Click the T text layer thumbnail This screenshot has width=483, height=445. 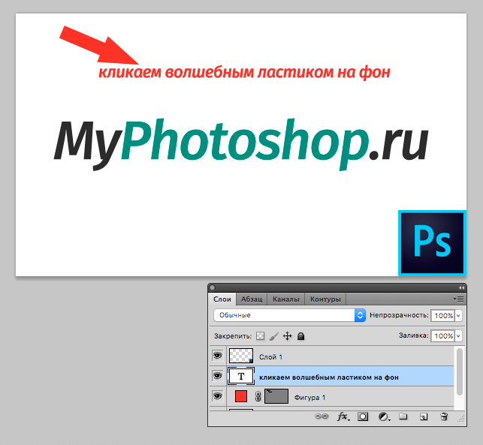[241, 376]
